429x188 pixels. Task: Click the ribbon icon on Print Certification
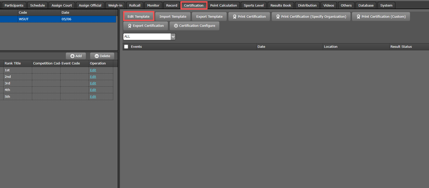(x=235, y=17)
